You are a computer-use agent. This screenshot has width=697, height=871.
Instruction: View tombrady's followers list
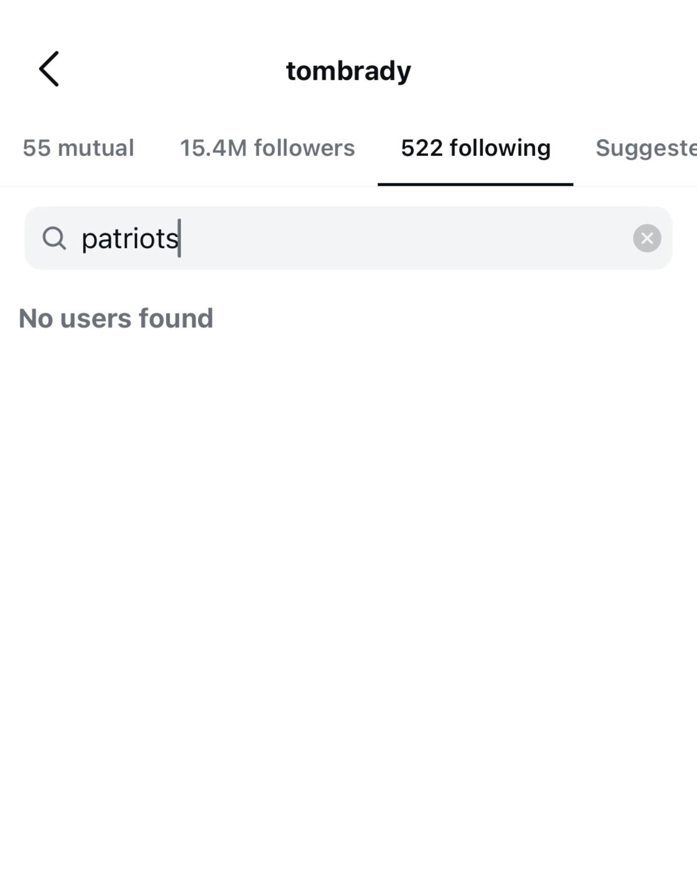click(x=267, y=148)
